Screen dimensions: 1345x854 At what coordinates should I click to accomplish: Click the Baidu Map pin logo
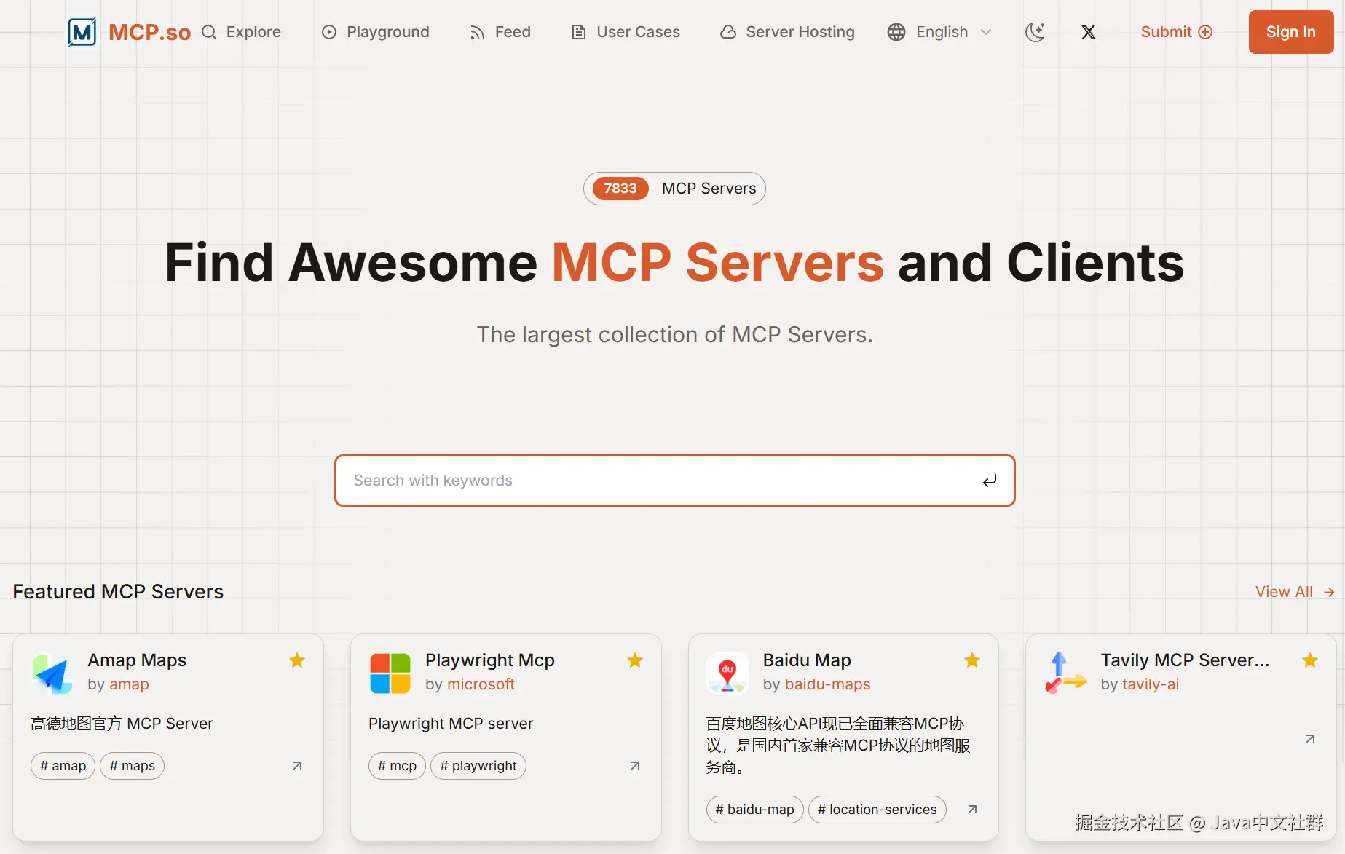727,673
